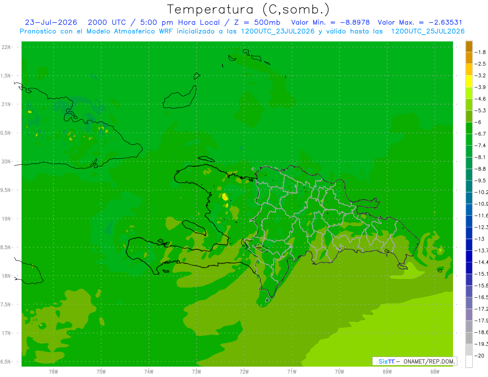Click the "22N" latitude label
This screenshot has height=377, width=488.
click(x=7, y=47)
